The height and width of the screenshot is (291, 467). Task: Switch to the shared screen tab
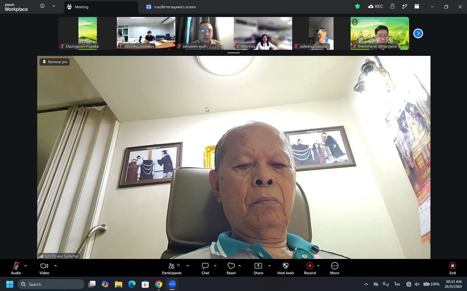171,7
